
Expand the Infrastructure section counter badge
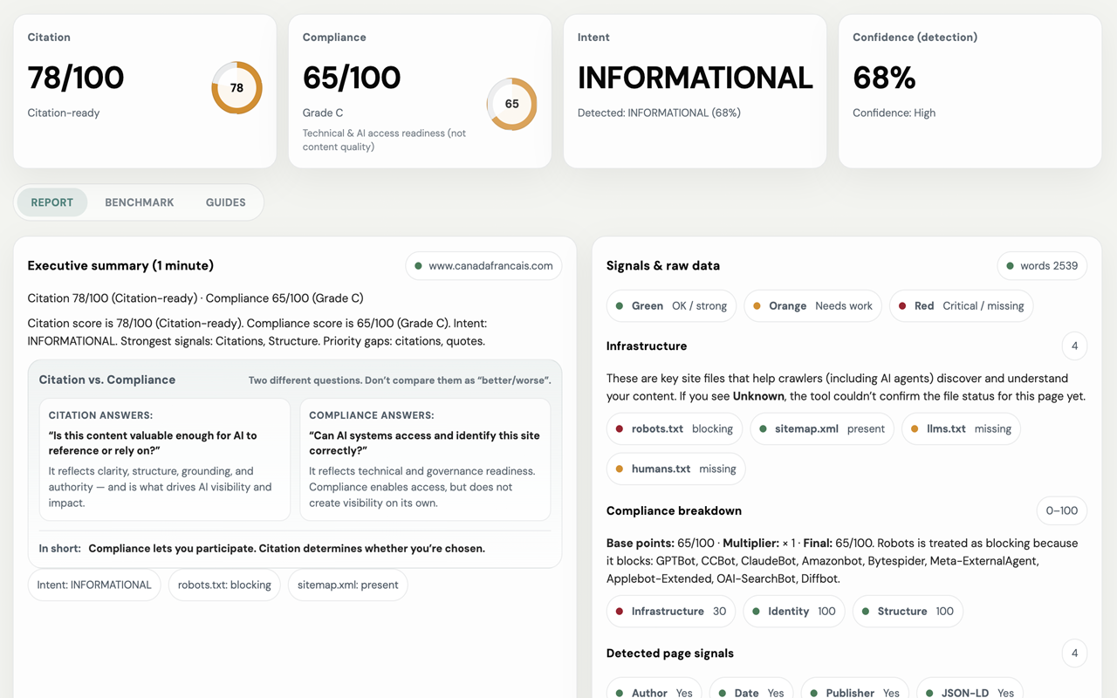[1074, 346]
